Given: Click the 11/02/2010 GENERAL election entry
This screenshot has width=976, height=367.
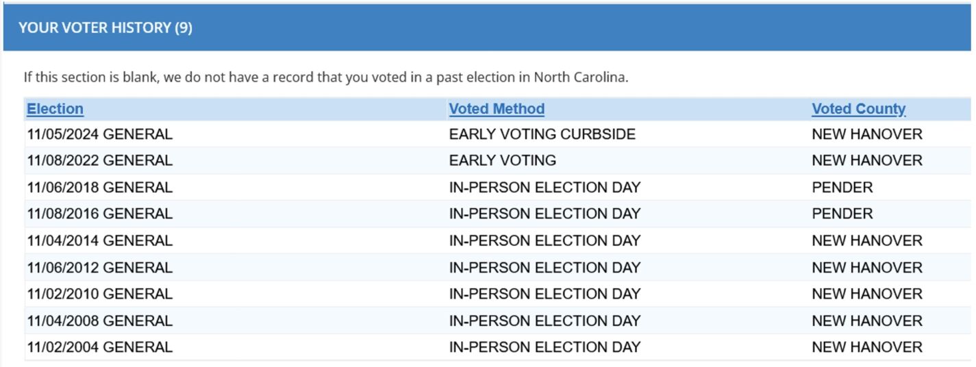Looking at the screenshot, I should (100, 294).
